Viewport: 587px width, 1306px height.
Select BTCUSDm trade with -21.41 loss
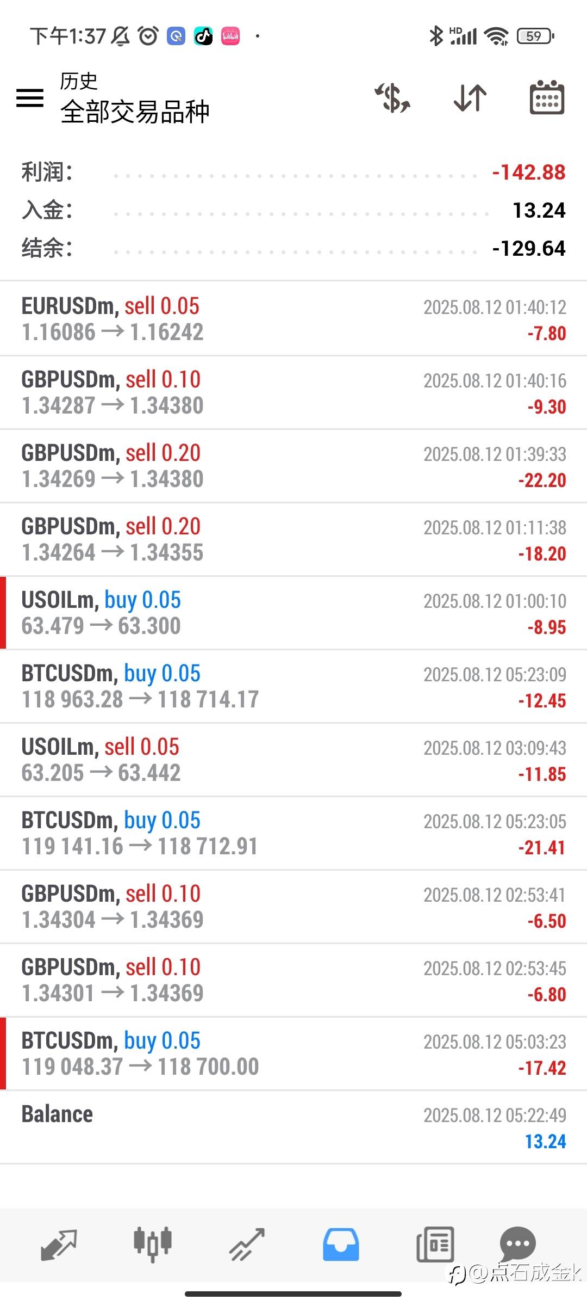click(293, 833)
